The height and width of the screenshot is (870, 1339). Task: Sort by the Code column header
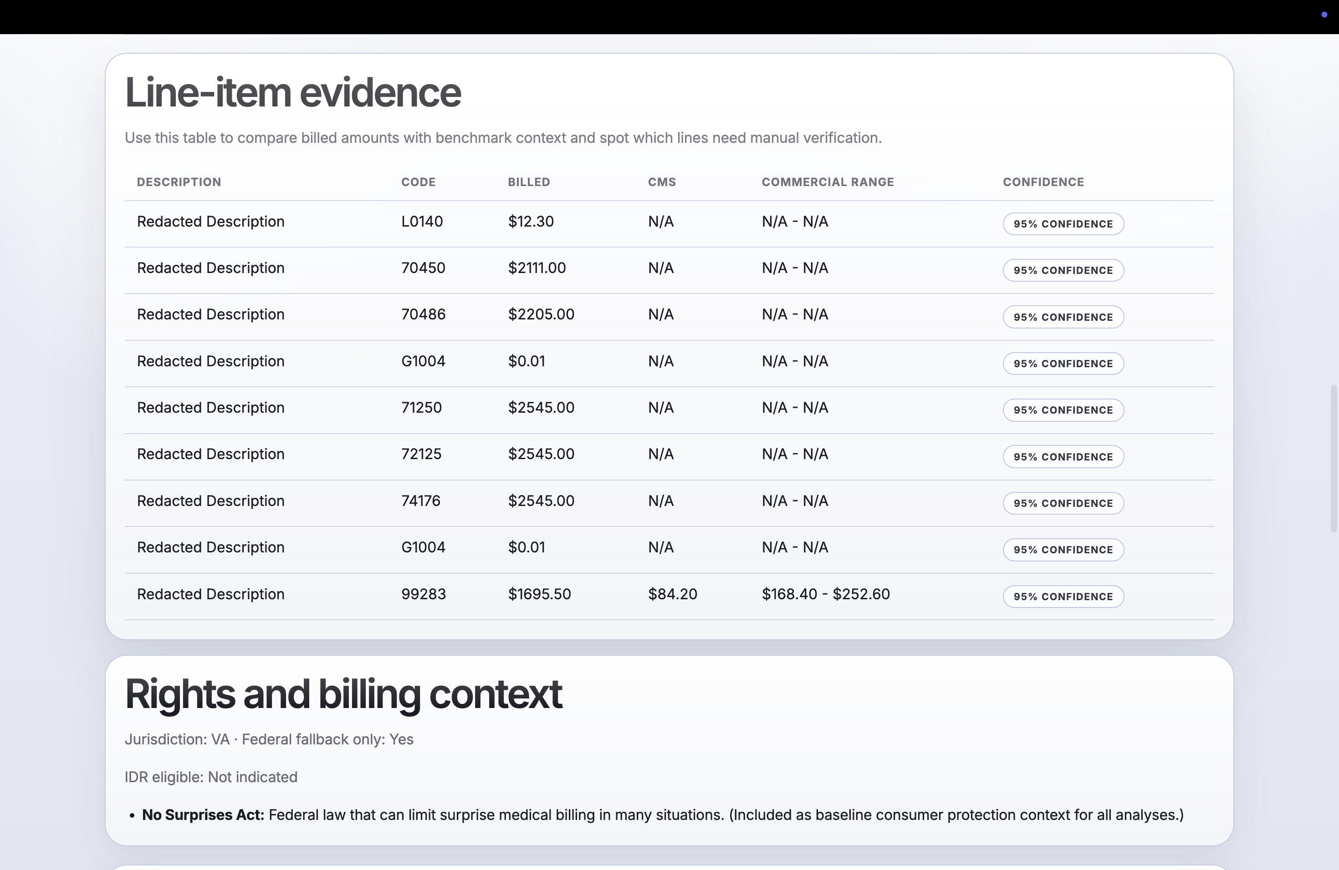tap(418, 182)
